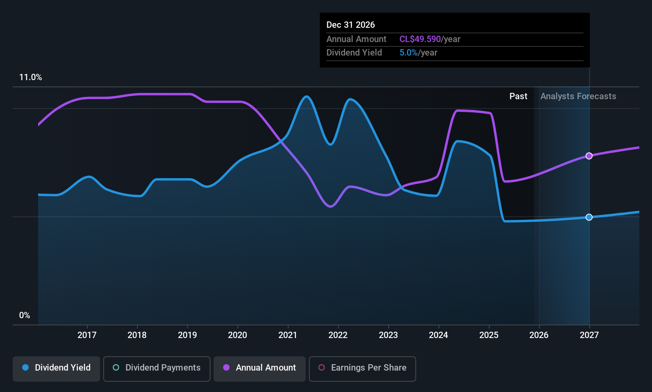Viewport: 652px width, 392px height.
Task: Click the purple Annual Amount legend dot
Action: [226, 367]
